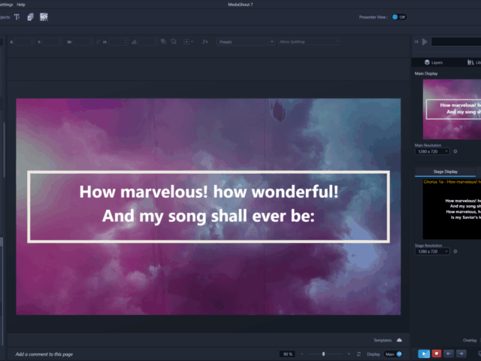
Task: Click the image object icon in toolbar
Action: pos(30,17)
